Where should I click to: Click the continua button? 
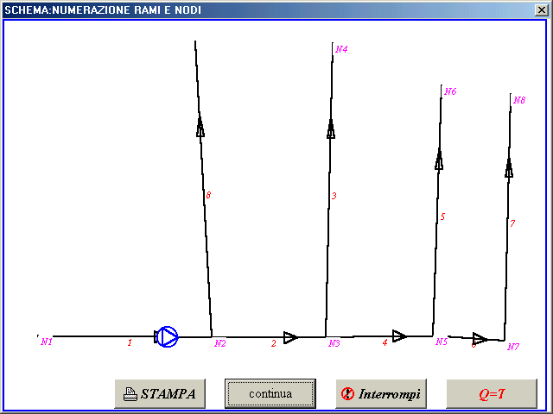pos(270,393)
